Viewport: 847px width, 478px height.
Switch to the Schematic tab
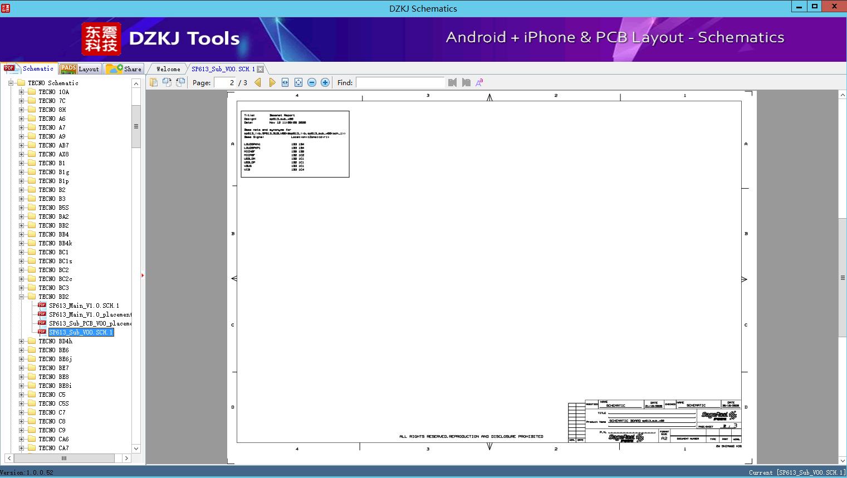pos(30,68)
